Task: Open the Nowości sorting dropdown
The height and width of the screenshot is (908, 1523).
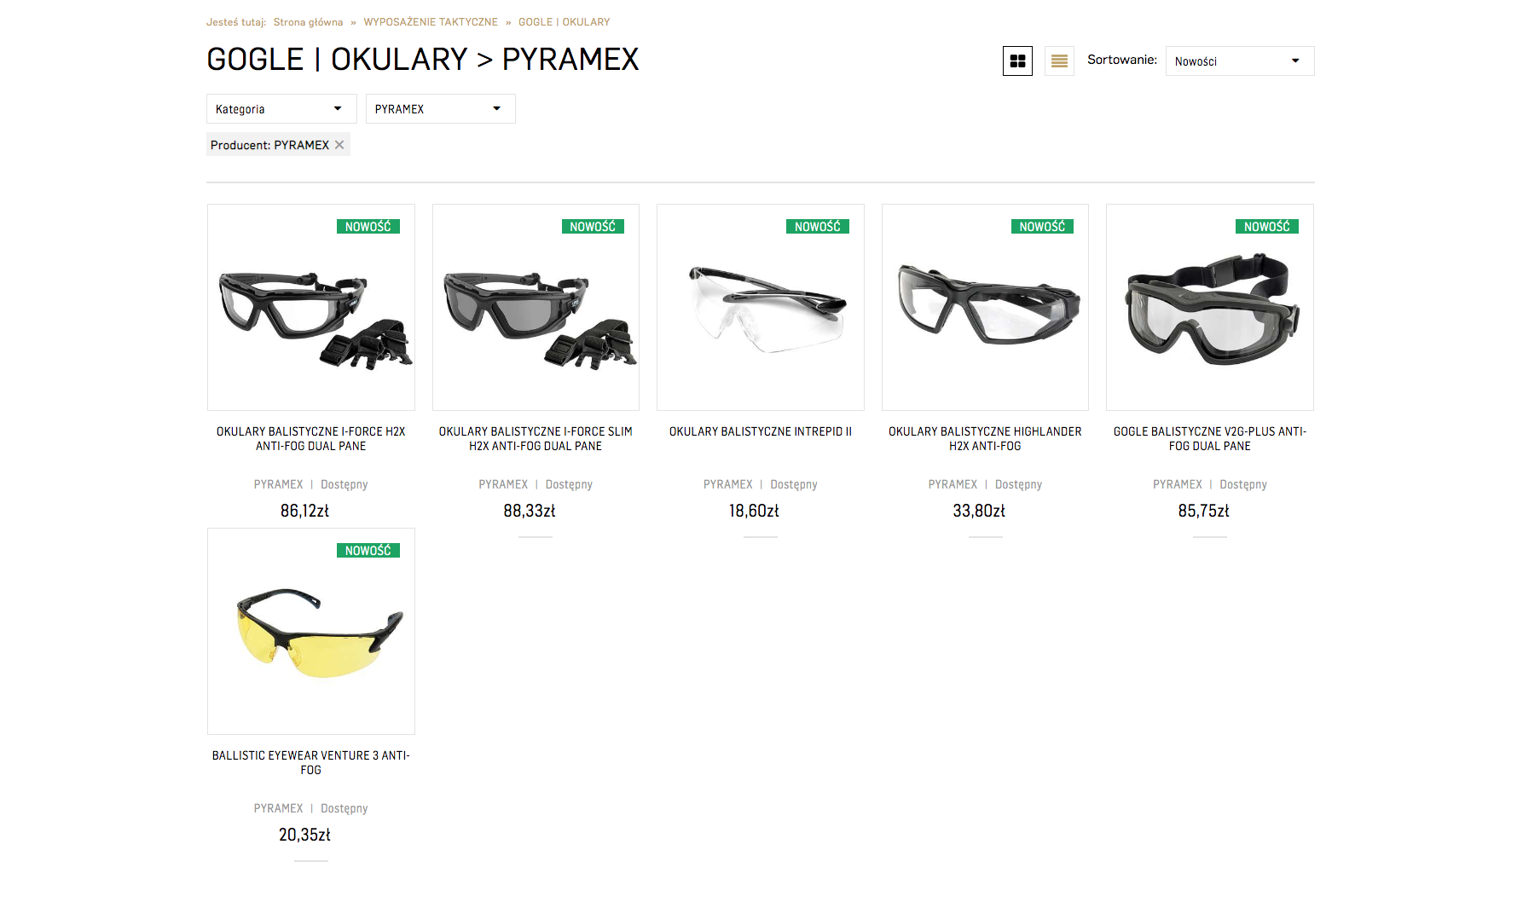Action: (x=1239, y=61)
